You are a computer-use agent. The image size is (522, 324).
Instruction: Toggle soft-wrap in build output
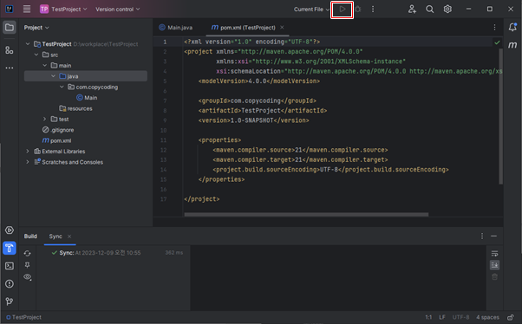[x=495, y=254]
